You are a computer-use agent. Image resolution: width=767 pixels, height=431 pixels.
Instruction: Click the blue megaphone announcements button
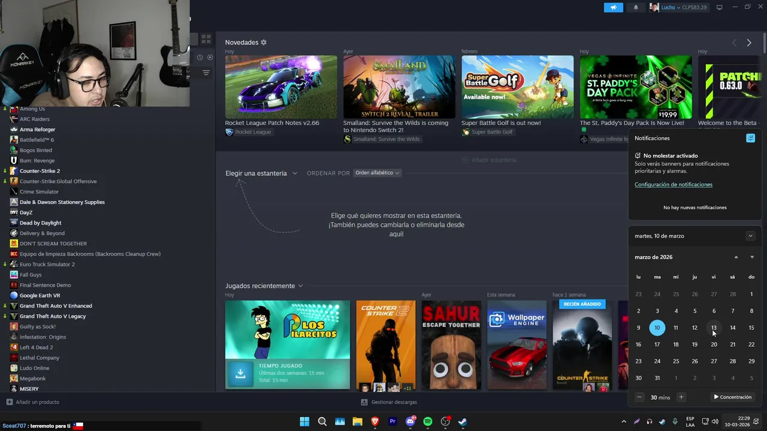click(x=613, y=7)
